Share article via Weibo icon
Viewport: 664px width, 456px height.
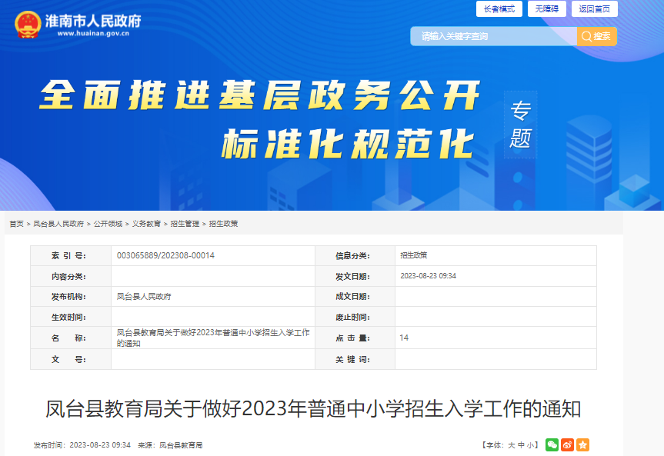coord(567,444)
